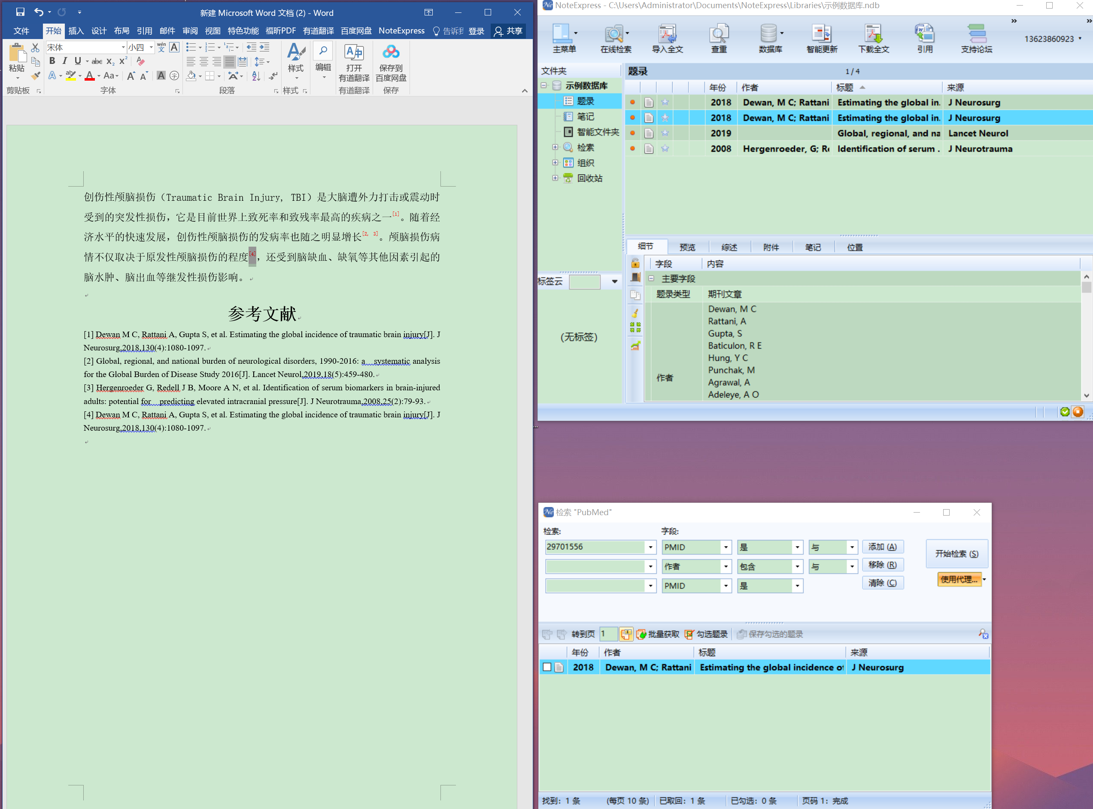Click the 清除 (C) button
1093x809 pixels.
click(882, 583)
